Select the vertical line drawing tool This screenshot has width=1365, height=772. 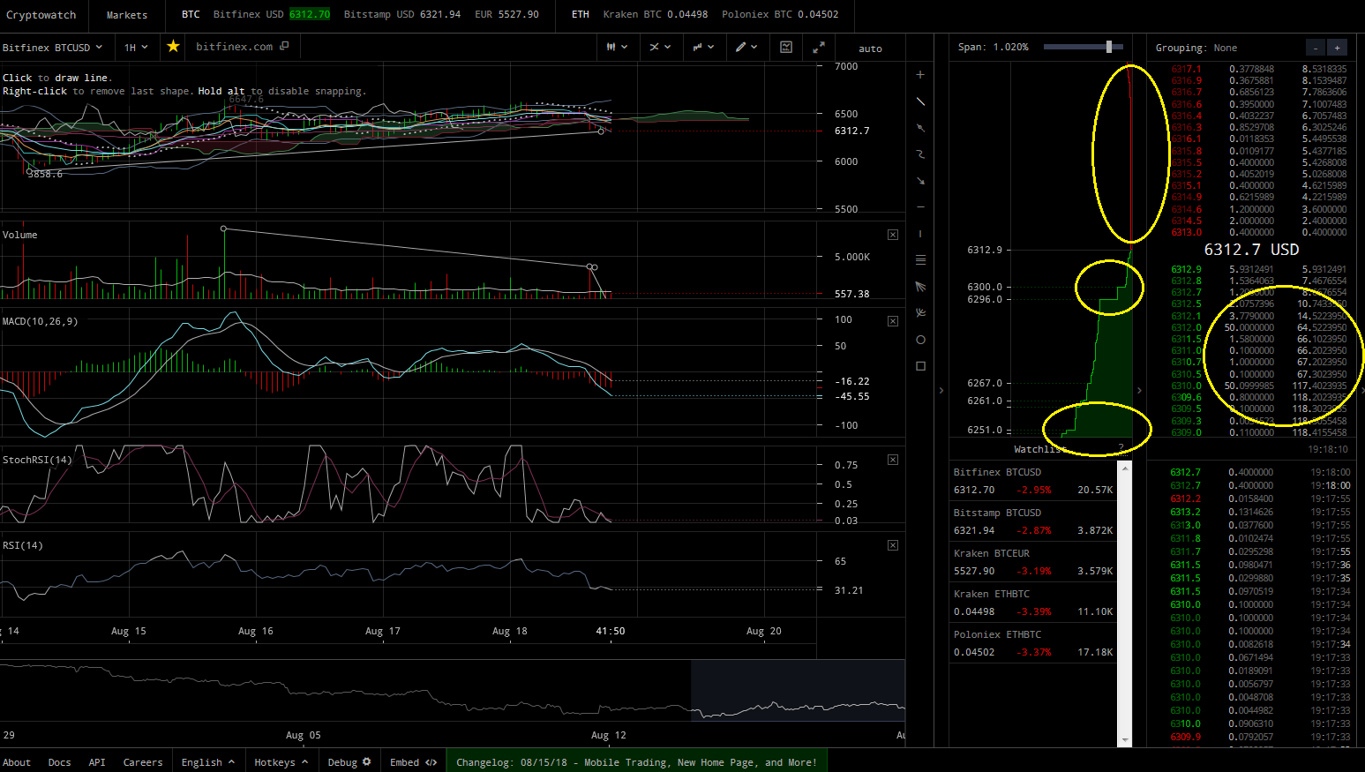(920, 234)
